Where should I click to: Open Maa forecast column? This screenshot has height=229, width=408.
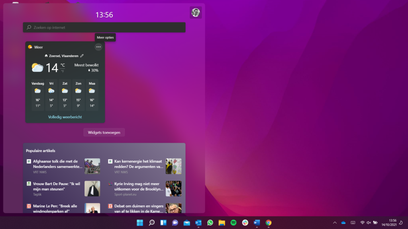tap(92, 95)
